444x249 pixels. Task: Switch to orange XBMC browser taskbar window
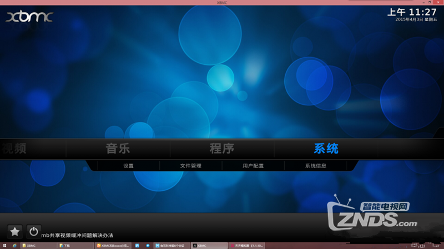[113, 246]
